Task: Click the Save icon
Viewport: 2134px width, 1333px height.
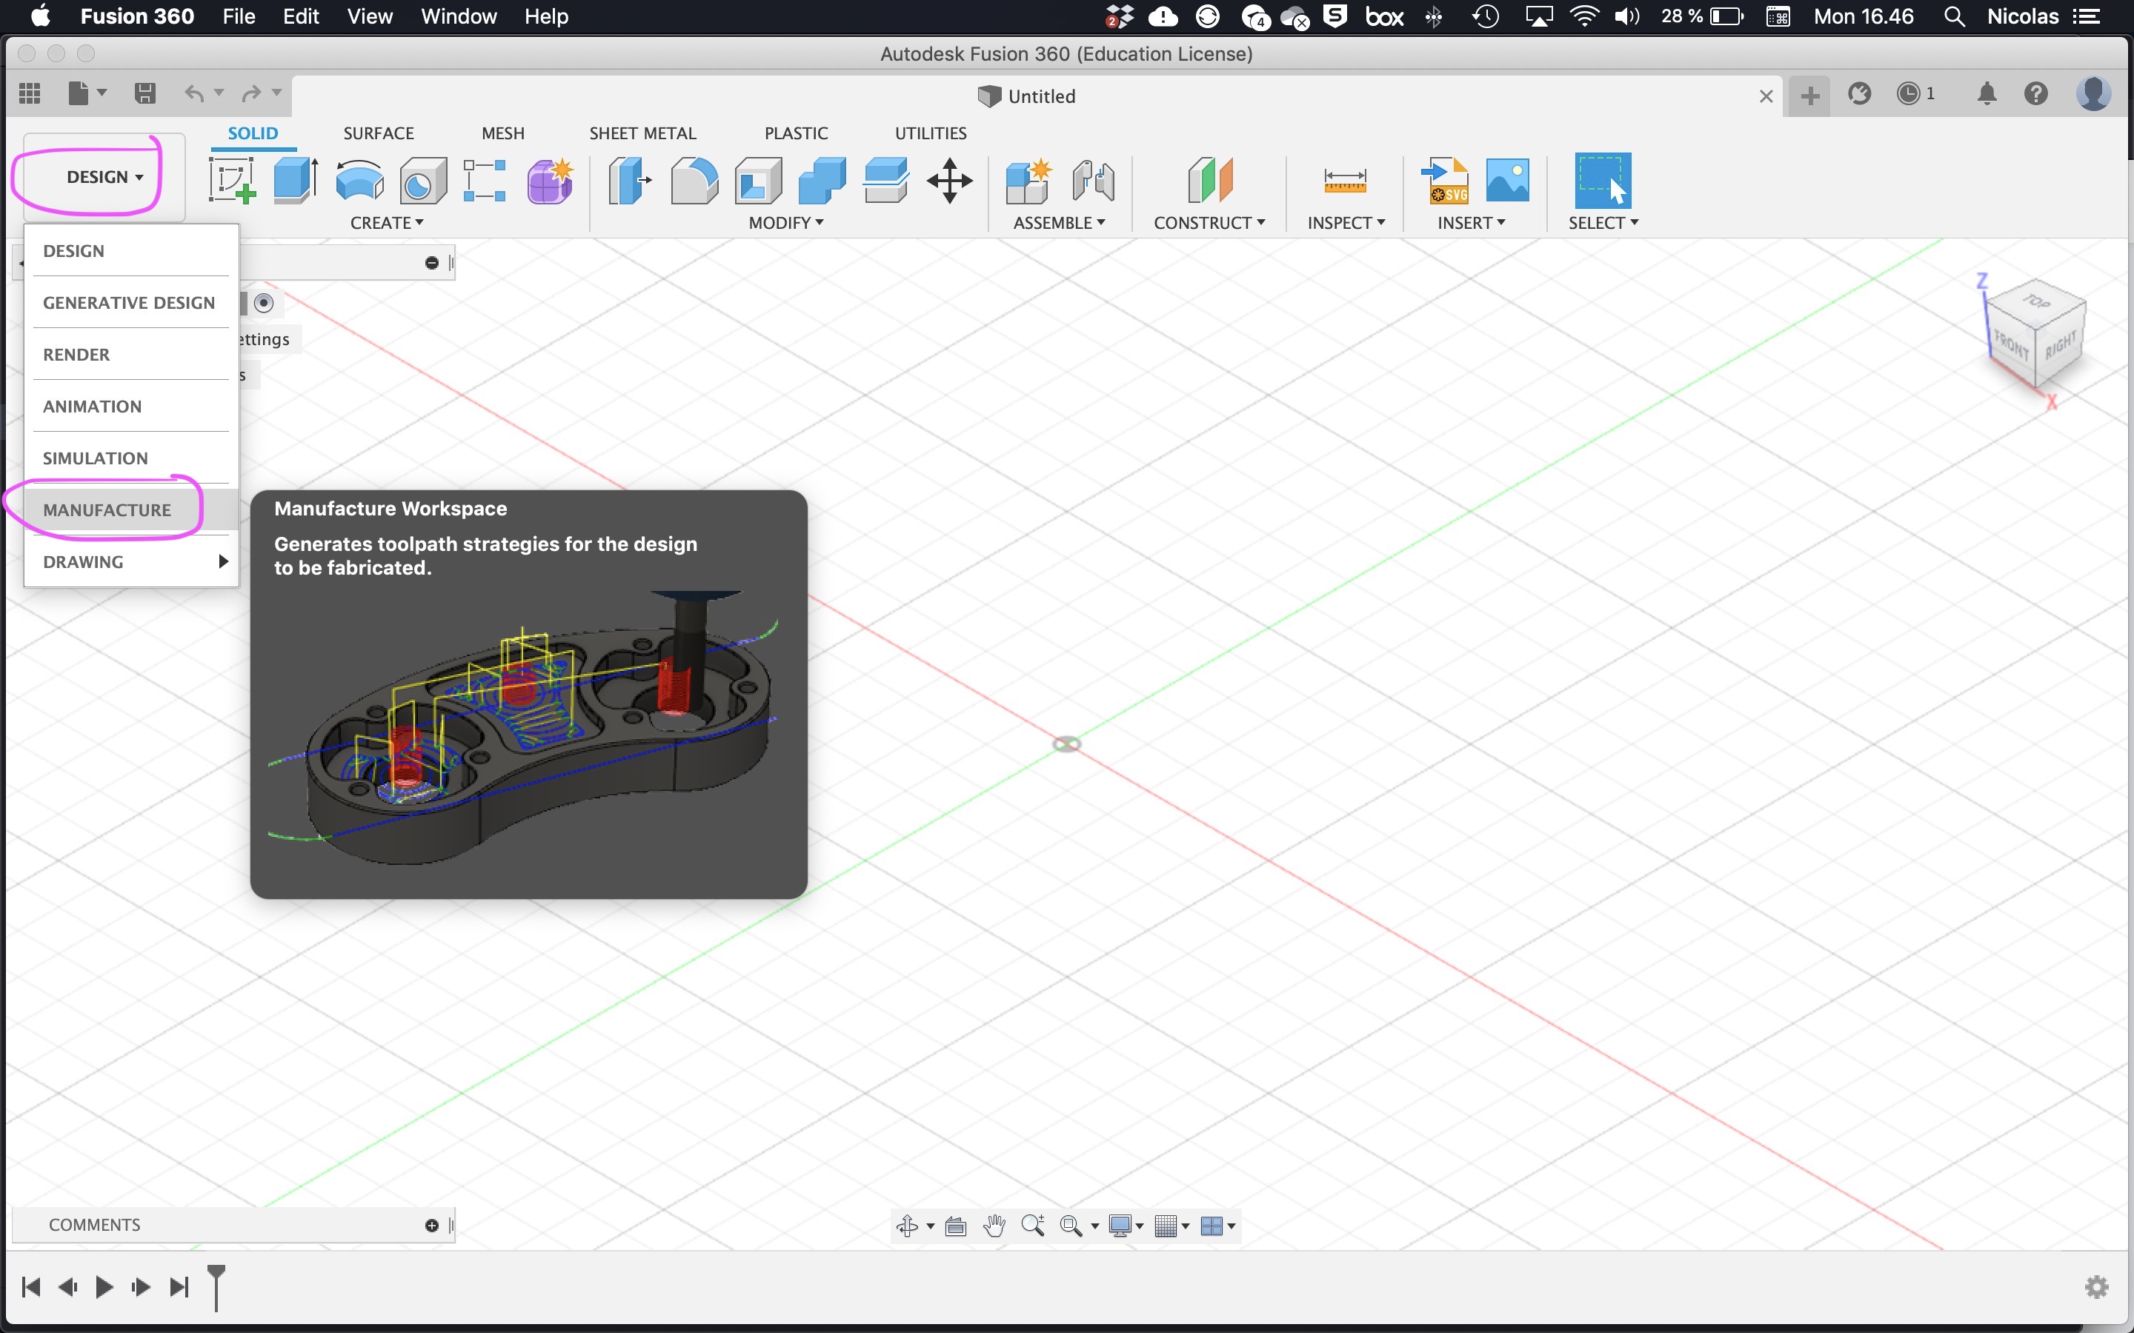Action: tap(144, 93)
